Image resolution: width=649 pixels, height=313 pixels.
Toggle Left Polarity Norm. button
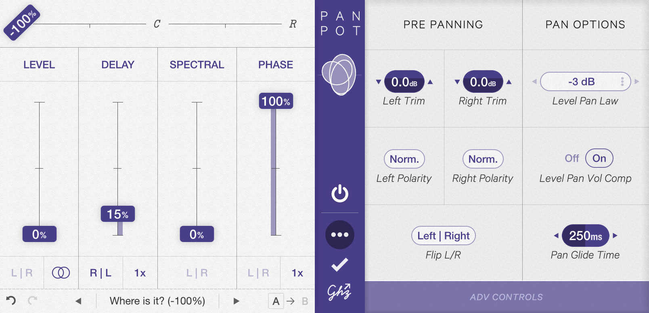click(404, 159)
